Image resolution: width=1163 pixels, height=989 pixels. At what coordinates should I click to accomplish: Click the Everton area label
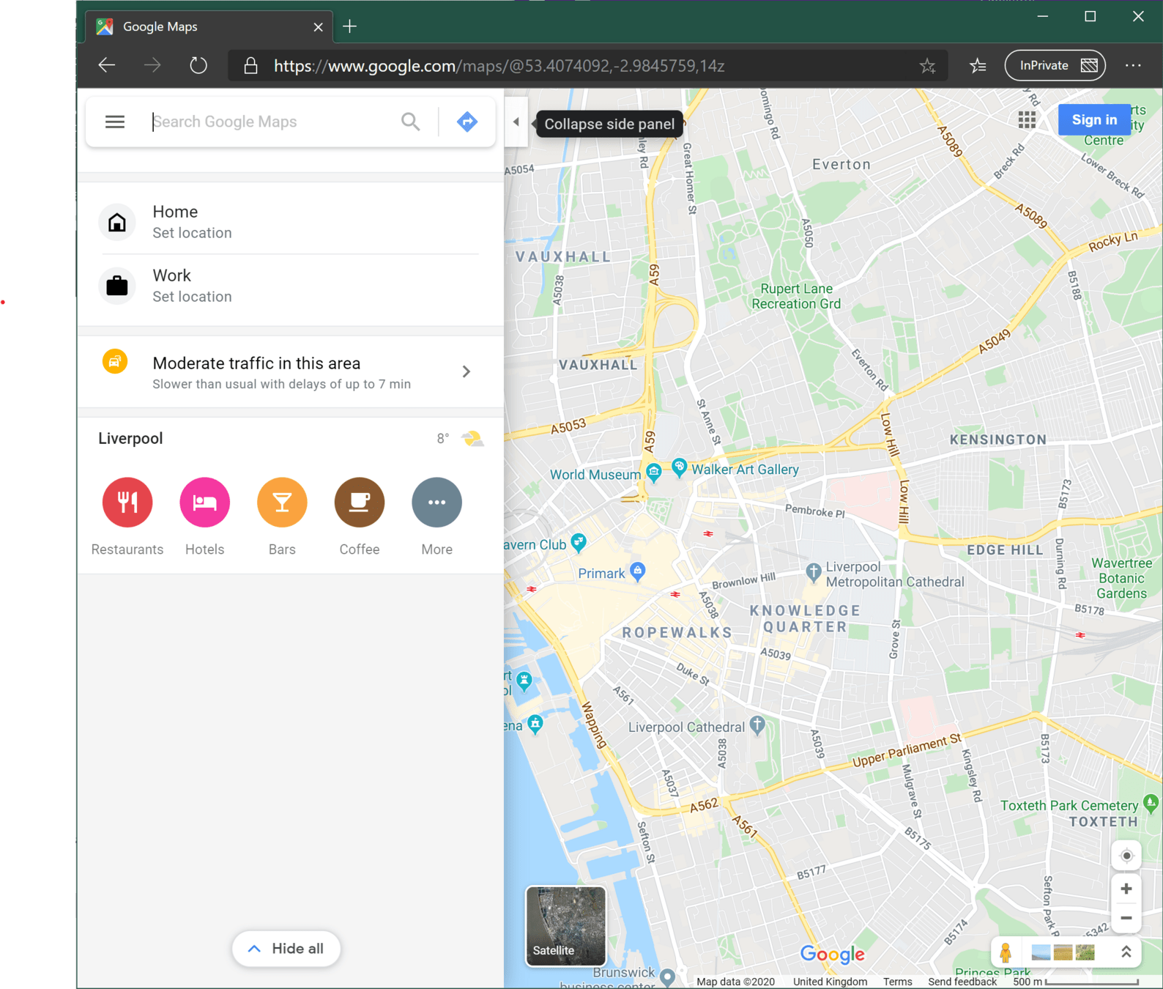(x=841, y=165)
